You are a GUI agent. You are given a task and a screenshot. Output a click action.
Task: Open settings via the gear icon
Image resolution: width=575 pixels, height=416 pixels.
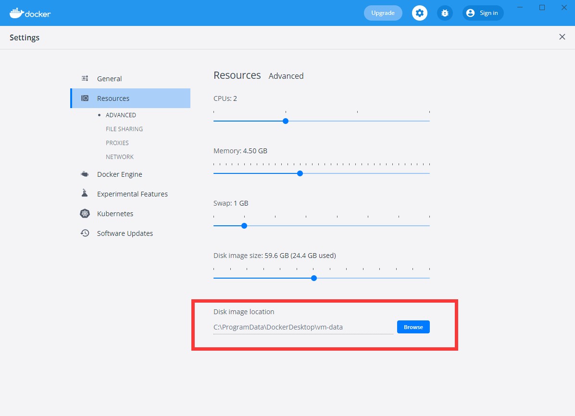pyautogui.click(x=420, y=13)
